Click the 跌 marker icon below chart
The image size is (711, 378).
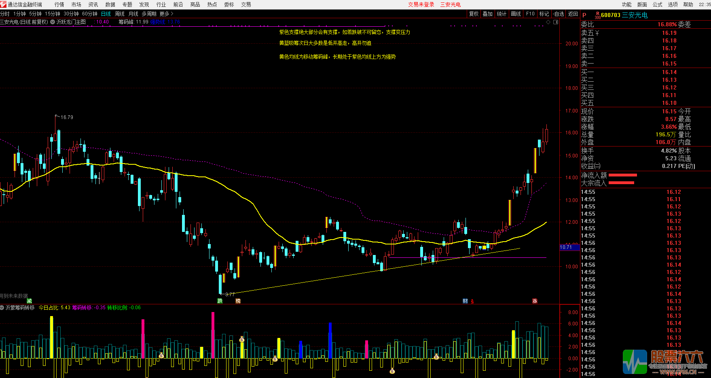tap(220, 301)
